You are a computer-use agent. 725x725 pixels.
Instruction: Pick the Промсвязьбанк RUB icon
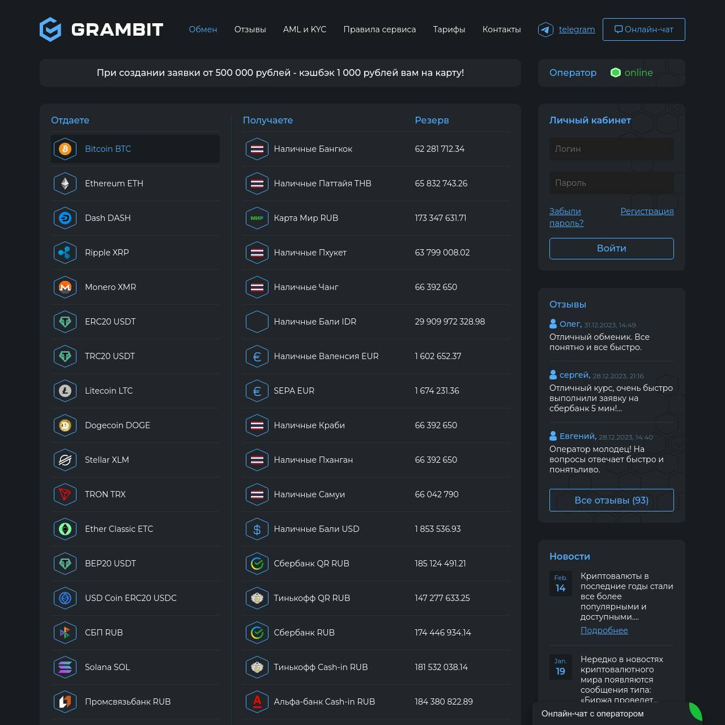[65, 702]
